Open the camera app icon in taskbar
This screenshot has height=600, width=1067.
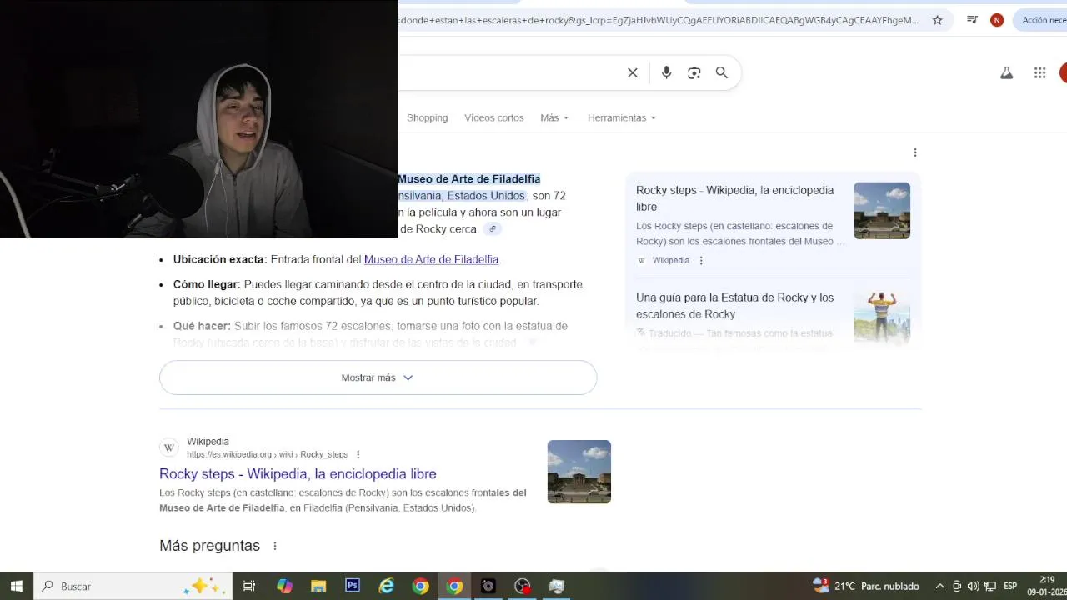(488, 587)
